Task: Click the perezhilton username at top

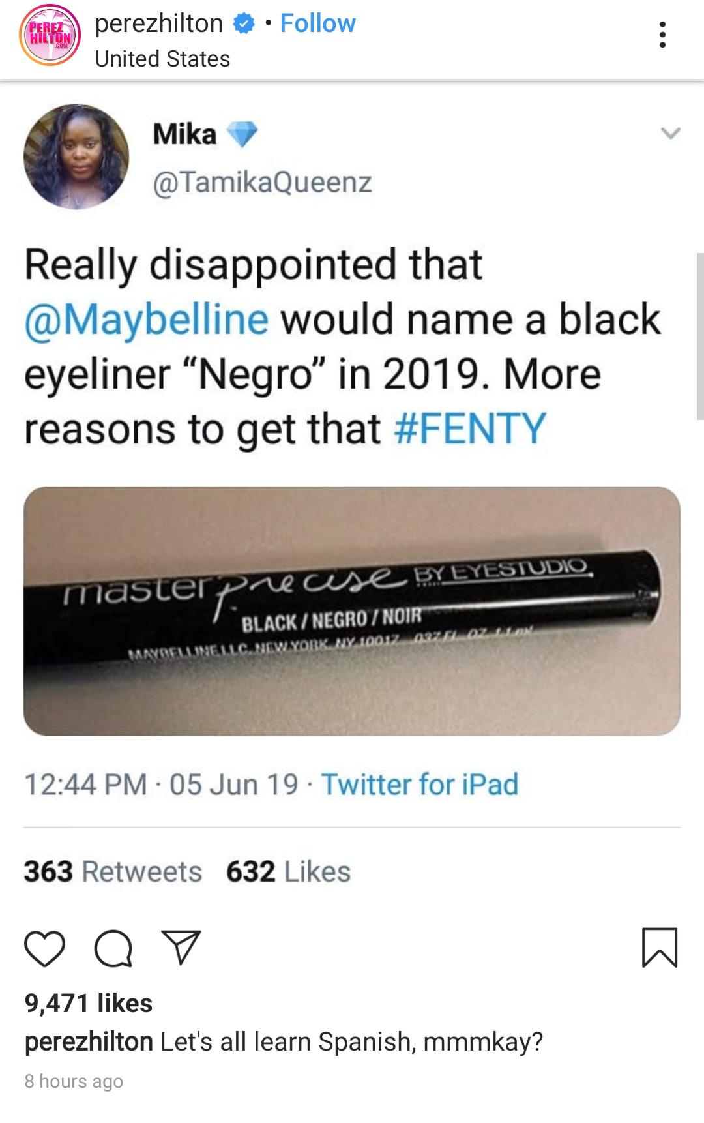Action: 158,23
